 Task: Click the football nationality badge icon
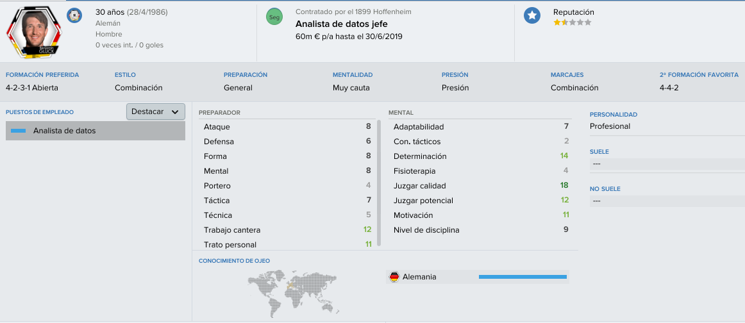[x=74, y=15]
